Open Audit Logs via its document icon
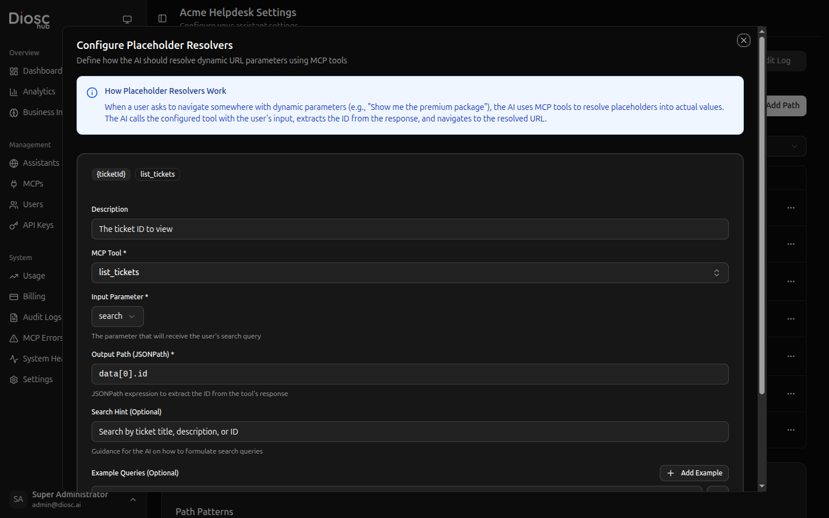The image size is (829, 518). click(13, 317)
